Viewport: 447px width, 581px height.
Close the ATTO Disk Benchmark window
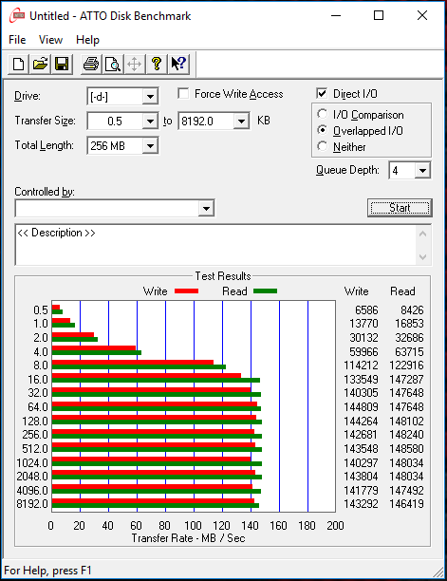[422, 15]
